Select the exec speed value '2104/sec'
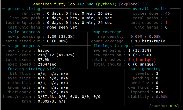The height and width of the screenshot is (110, 183). click(47, 64)
